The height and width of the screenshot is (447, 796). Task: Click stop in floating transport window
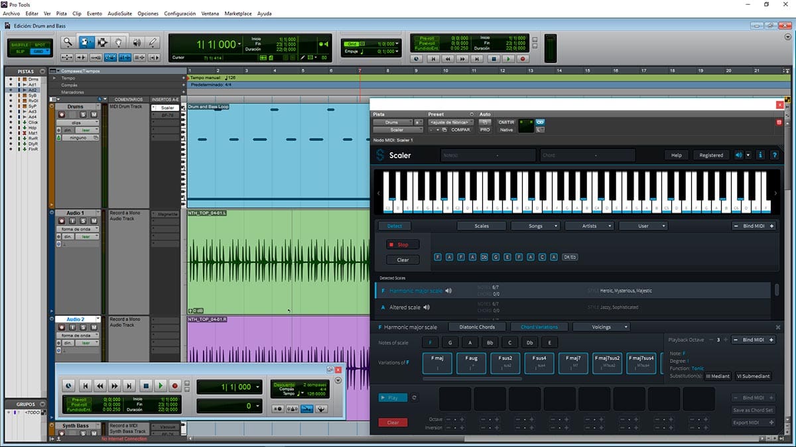coord(146,385)
